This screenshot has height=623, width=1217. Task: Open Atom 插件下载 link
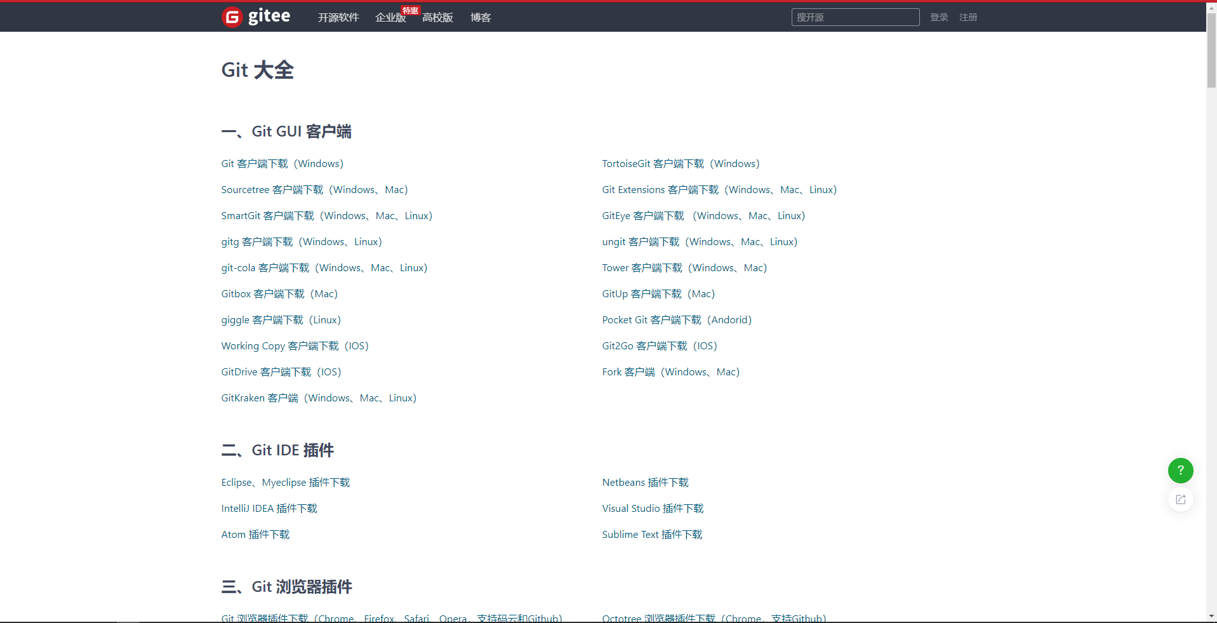pos(255,535)
